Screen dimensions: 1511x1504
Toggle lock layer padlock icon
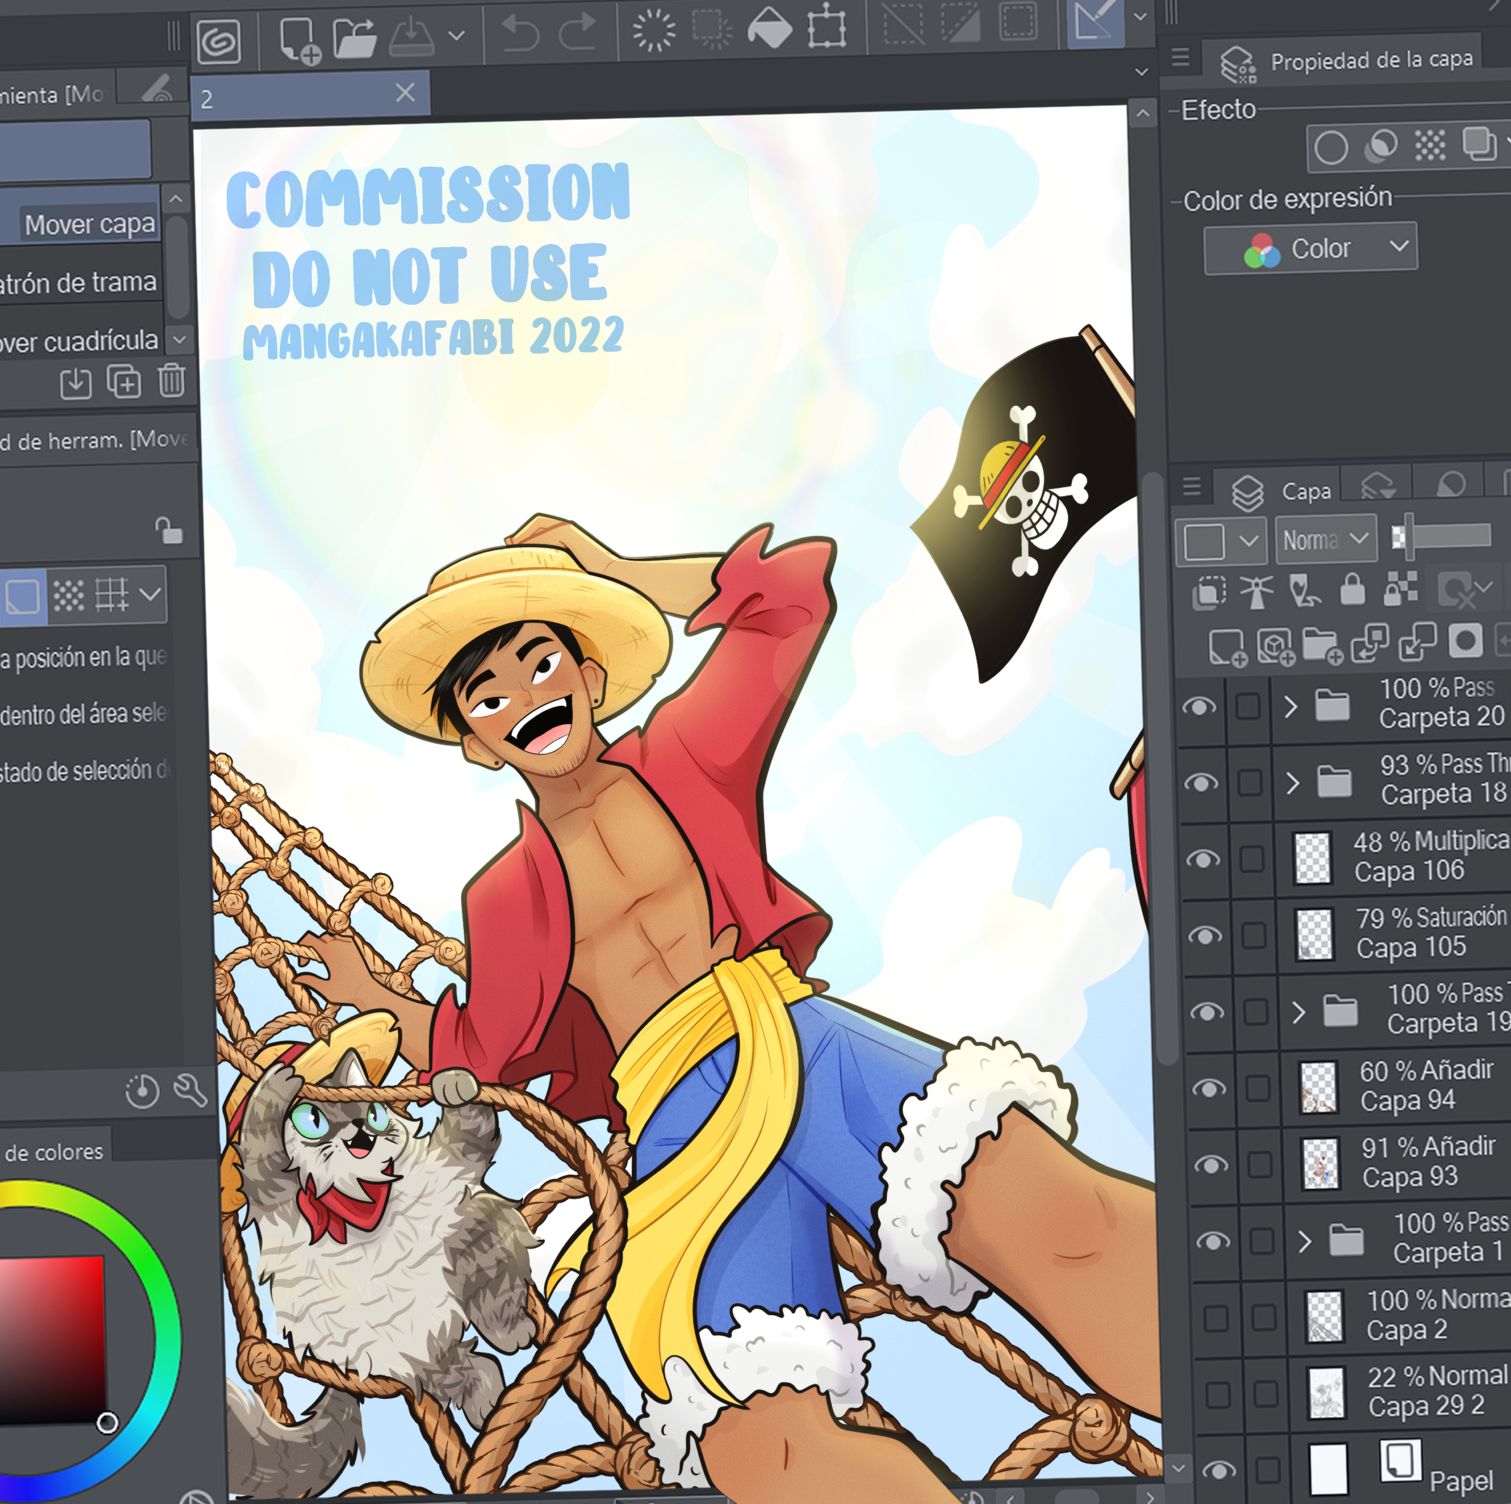point(1352,589)
